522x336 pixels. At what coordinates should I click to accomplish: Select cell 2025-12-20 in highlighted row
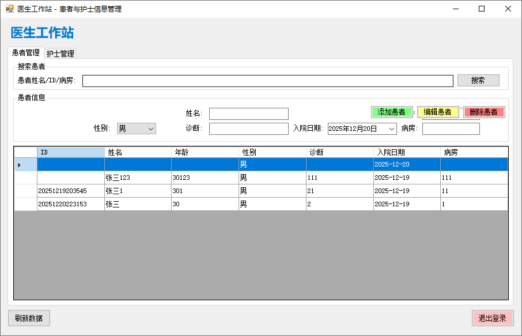(407, 164)
